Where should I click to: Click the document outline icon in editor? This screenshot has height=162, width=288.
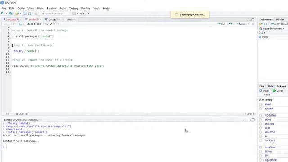click(253, 24)
